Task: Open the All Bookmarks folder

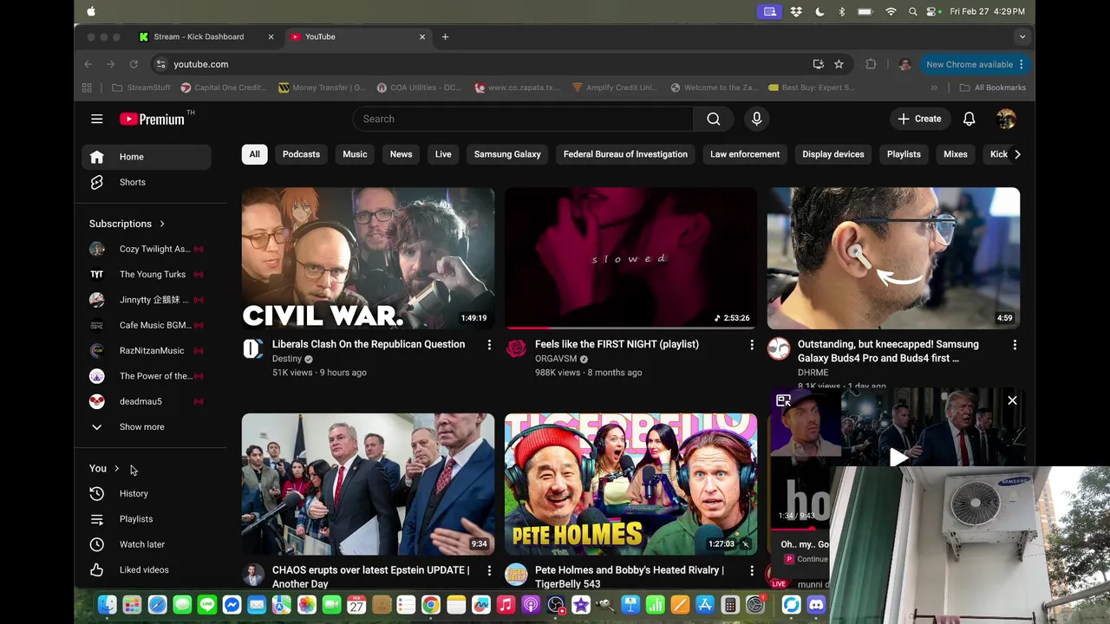Action: pos(992,88)
